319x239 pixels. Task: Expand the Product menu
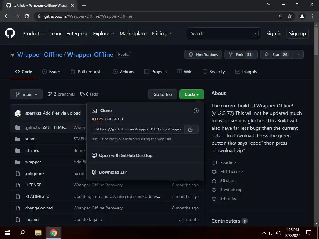(33, 34)
